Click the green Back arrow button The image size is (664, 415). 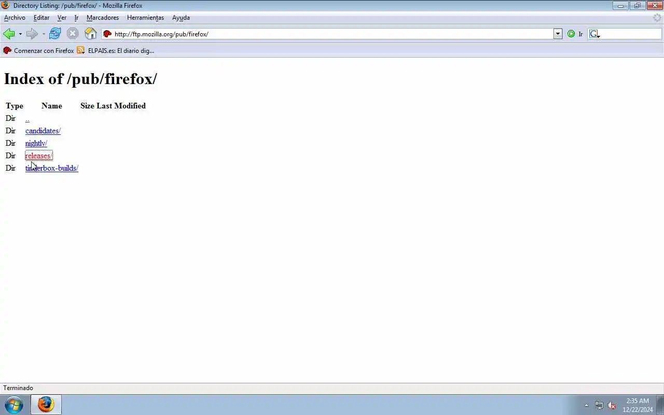(x=9, y=34)
